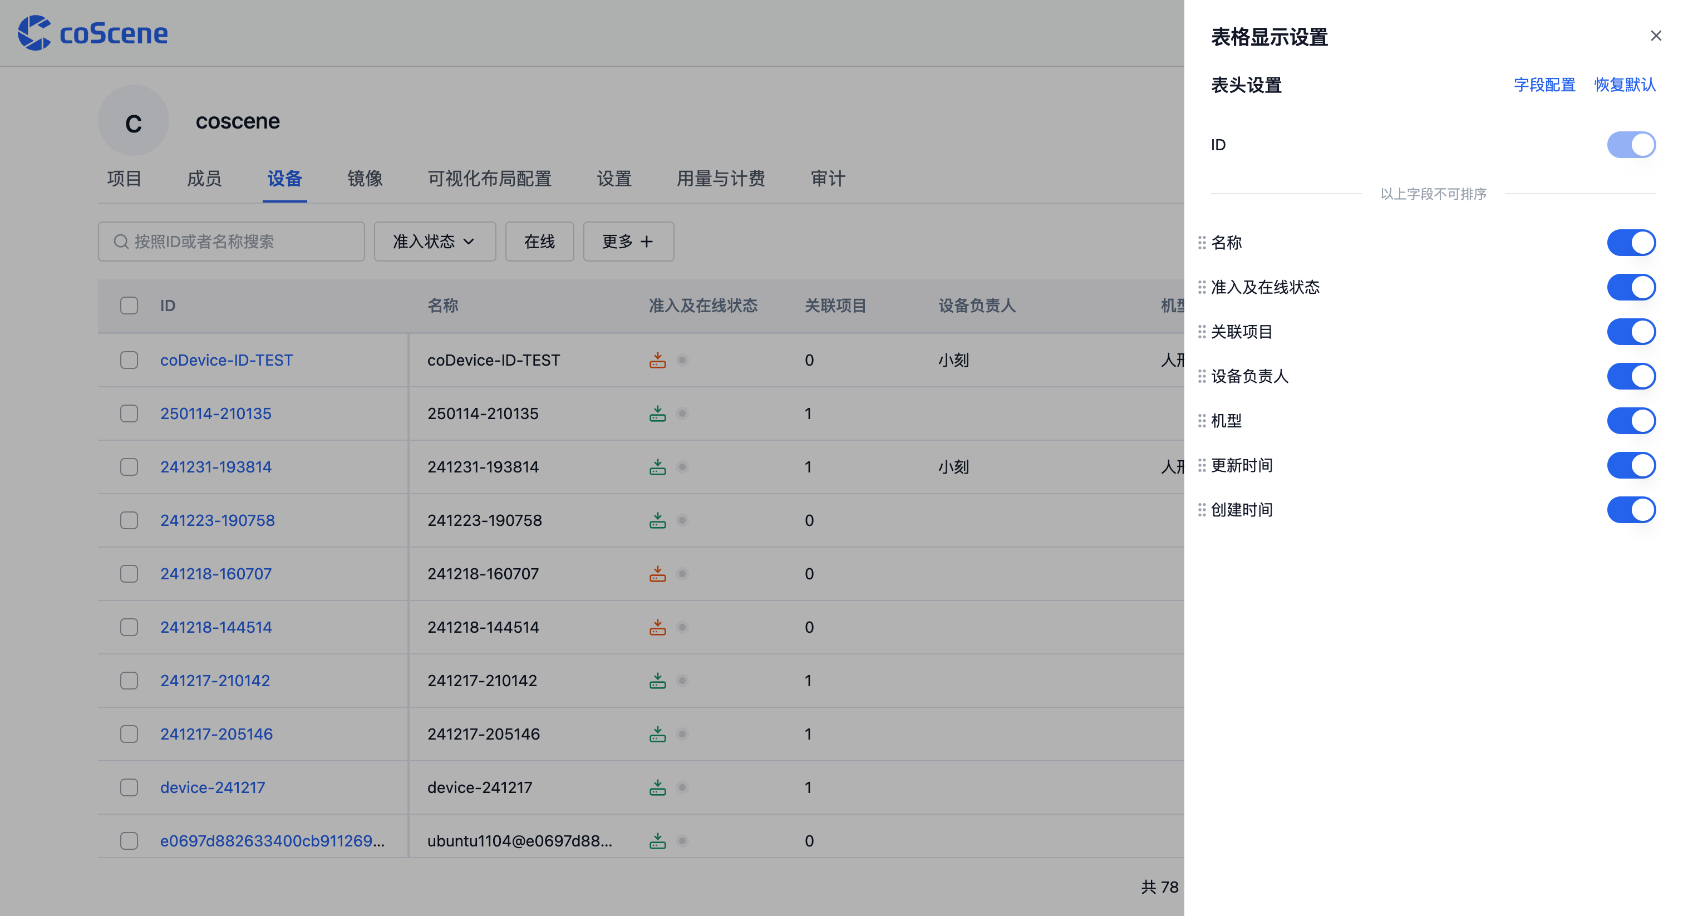Switch to the 成员 tab
1683x916 pixels.
(204, 179)
